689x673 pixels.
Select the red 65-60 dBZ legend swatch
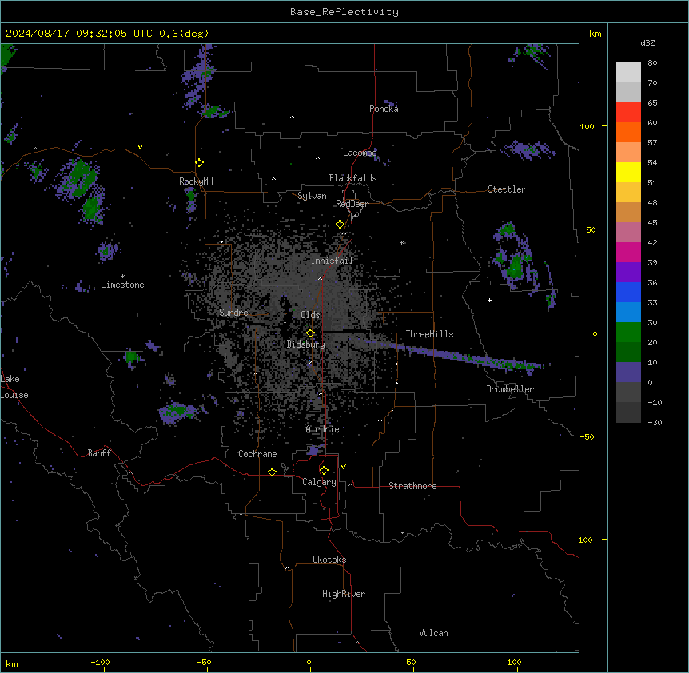coord(628,113)
